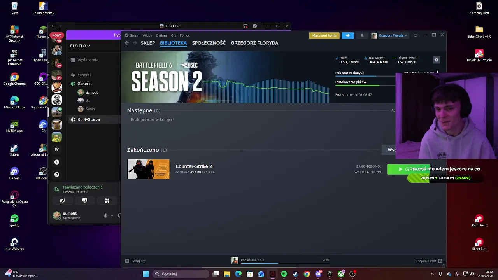The height and width of the screenshot is (280, 498).
Task: Open Windows Start button on taskbar
Action: pos(146,274)
